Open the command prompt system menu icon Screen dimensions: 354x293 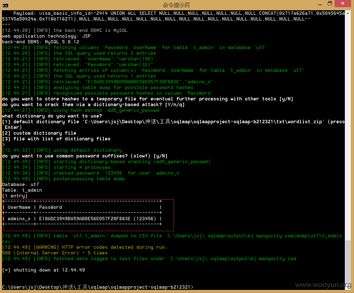[5, 5]
